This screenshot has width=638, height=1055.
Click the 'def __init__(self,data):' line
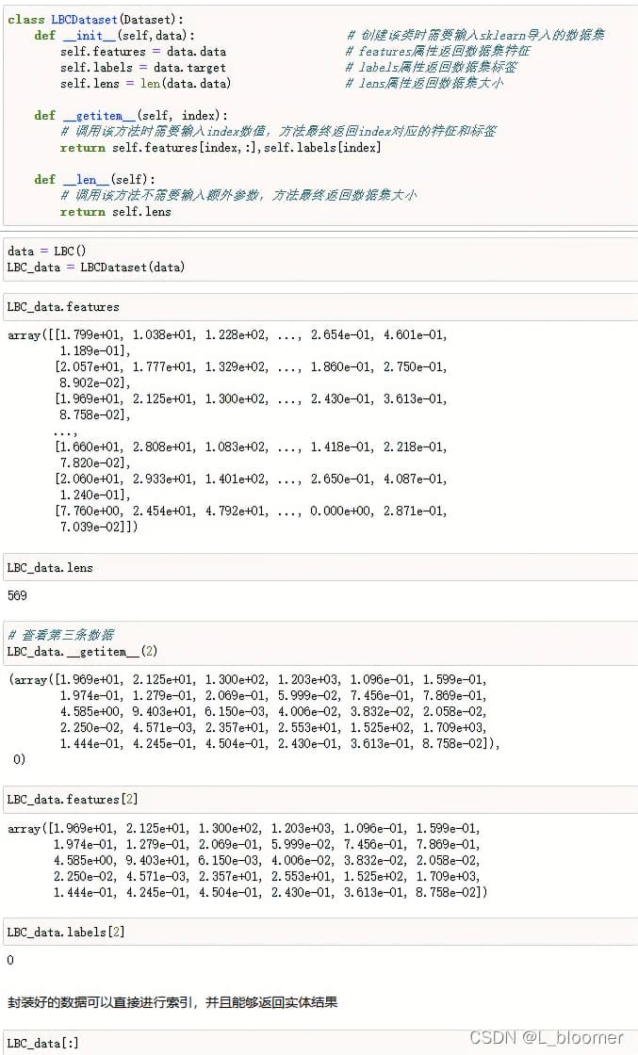114,36
